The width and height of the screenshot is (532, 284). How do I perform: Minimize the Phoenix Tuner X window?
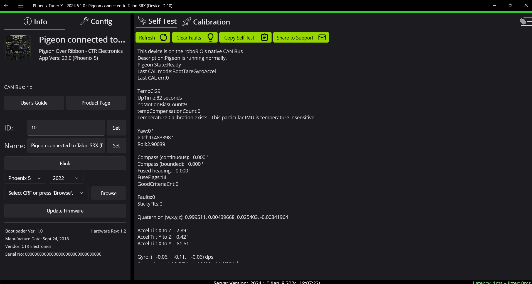point(494,6)
